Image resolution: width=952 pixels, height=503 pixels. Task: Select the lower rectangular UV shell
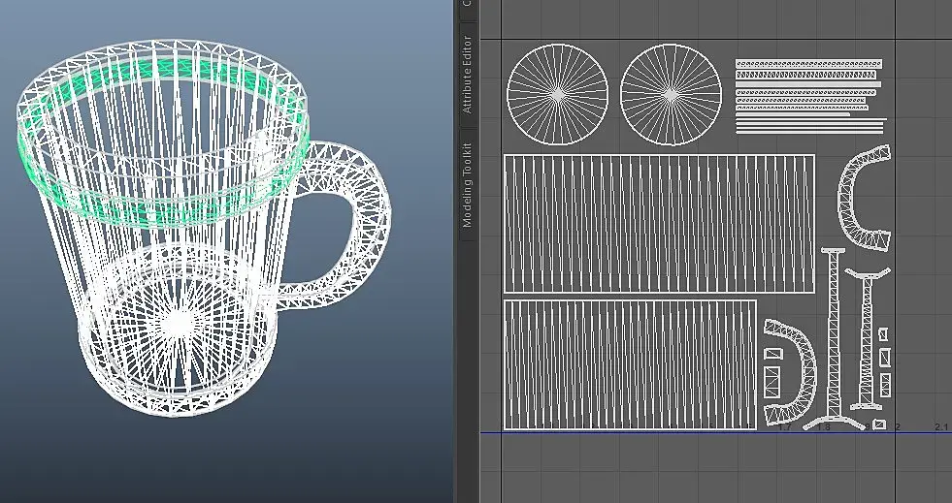630,364
